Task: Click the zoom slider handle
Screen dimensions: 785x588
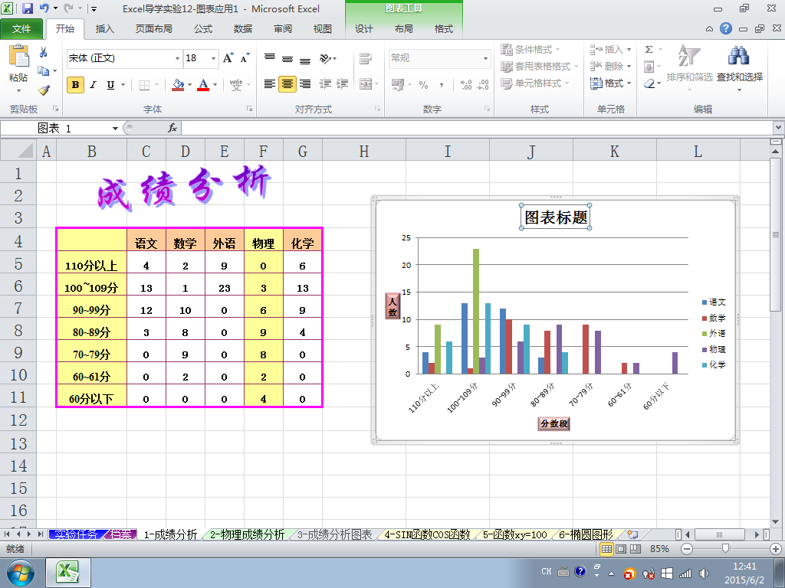Action: 725,549
